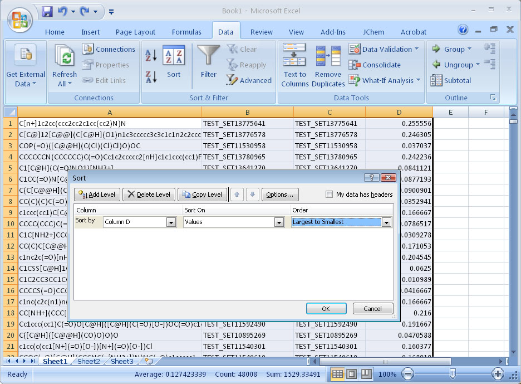This screenshot has height=384, width=521.
Task: Open the Sheet2 worksheet tab
Action: (89, 362)
